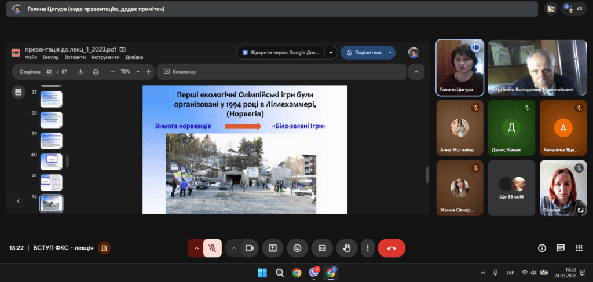Open the activities grid icon
Screen dimensions: 593x282
[x=579, y=248]
